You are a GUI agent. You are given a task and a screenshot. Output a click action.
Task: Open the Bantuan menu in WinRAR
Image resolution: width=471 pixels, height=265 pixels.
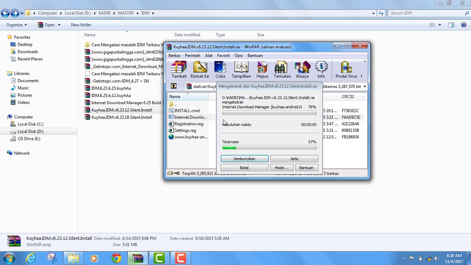point(255,56)
